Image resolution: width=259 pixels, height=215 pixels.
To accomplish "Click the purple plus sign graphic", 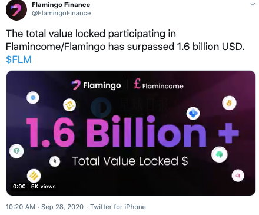I will click(x=228, y=133).
